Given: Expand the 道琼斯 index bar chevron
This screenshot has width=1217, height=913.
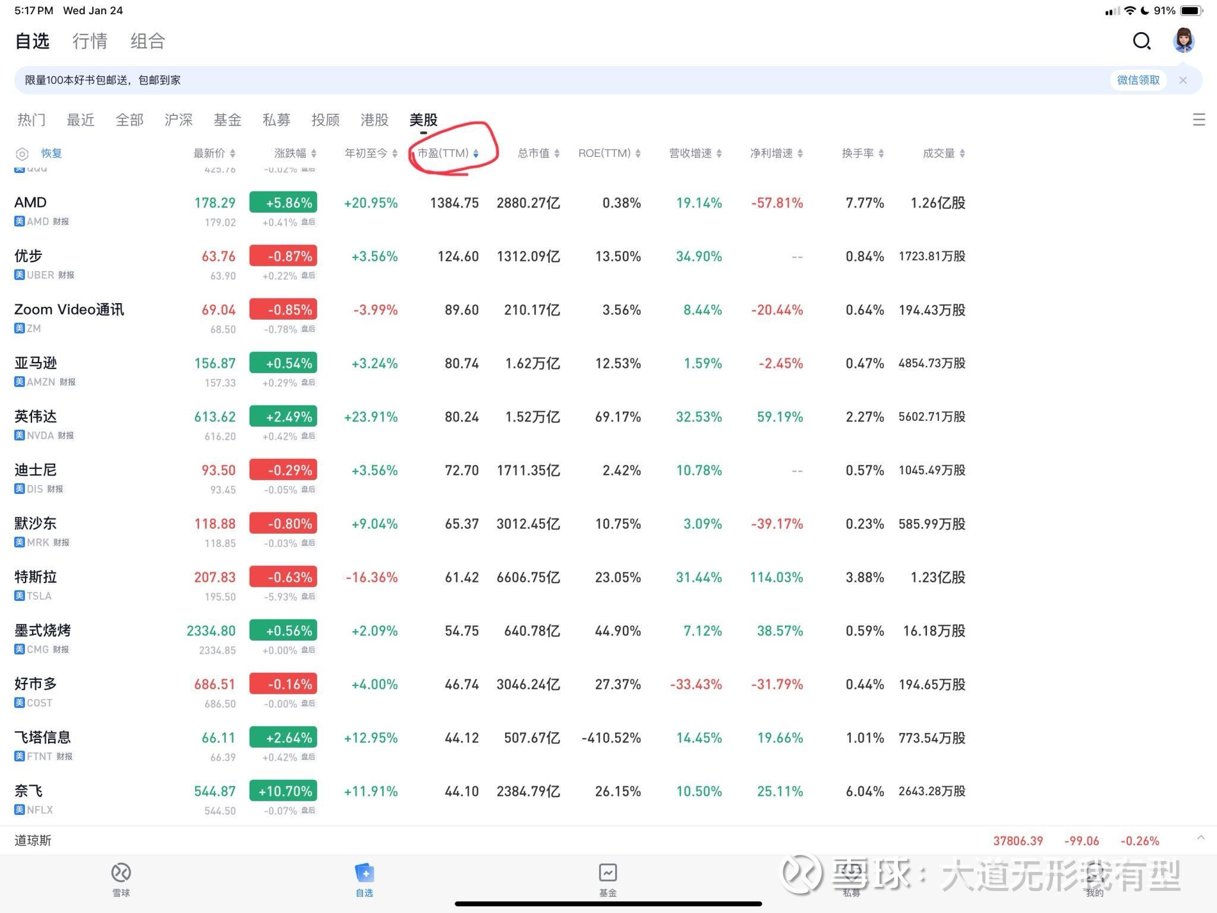Looking at the screenshot, I should pos(1201,838).
